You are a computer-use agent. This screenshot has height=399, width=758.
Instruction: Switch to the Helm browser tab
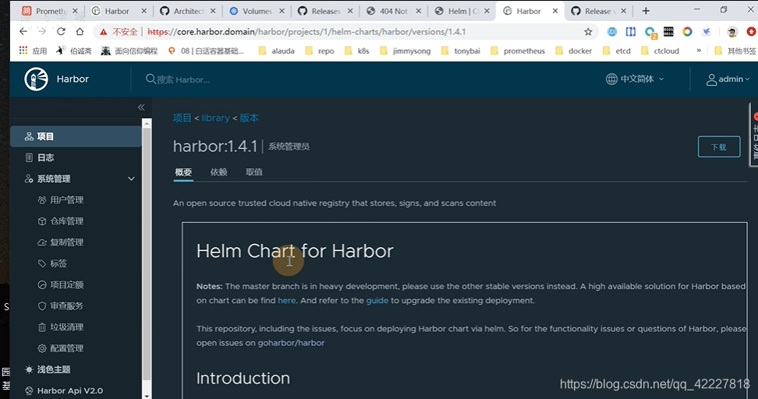tap(461, 11)
